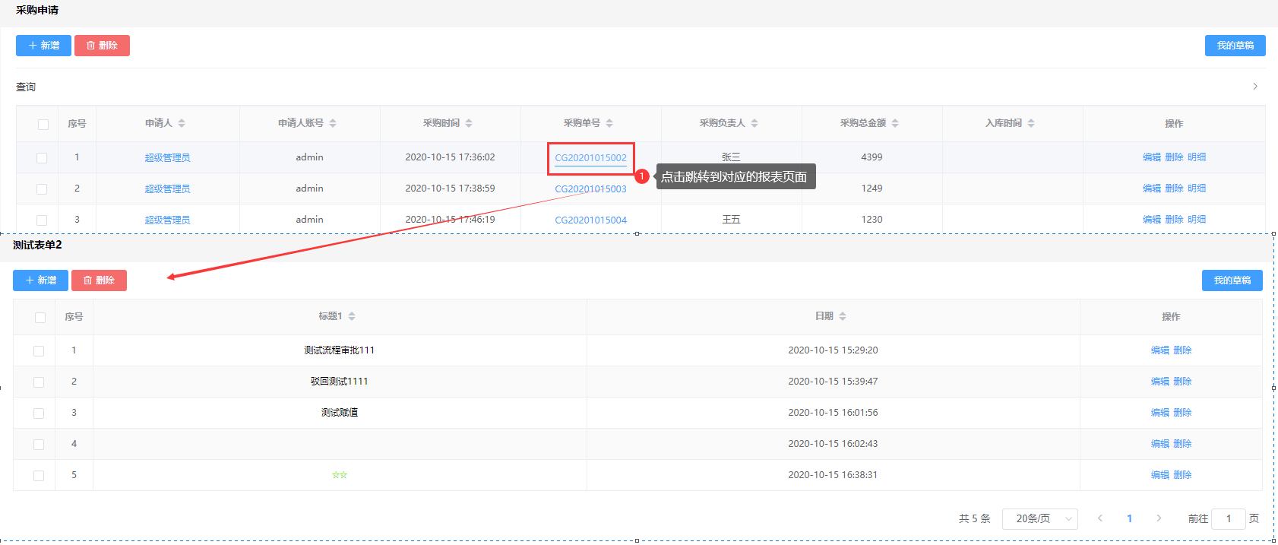This screenshot has width=1278, height=545.
Task: Open purchase order link CG20201015002
Action: click(x=590, y=158)
